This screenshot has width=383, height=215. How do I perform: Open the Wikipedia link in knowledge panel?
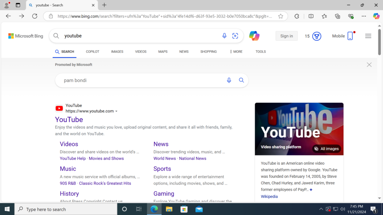(x=269, y=196)
